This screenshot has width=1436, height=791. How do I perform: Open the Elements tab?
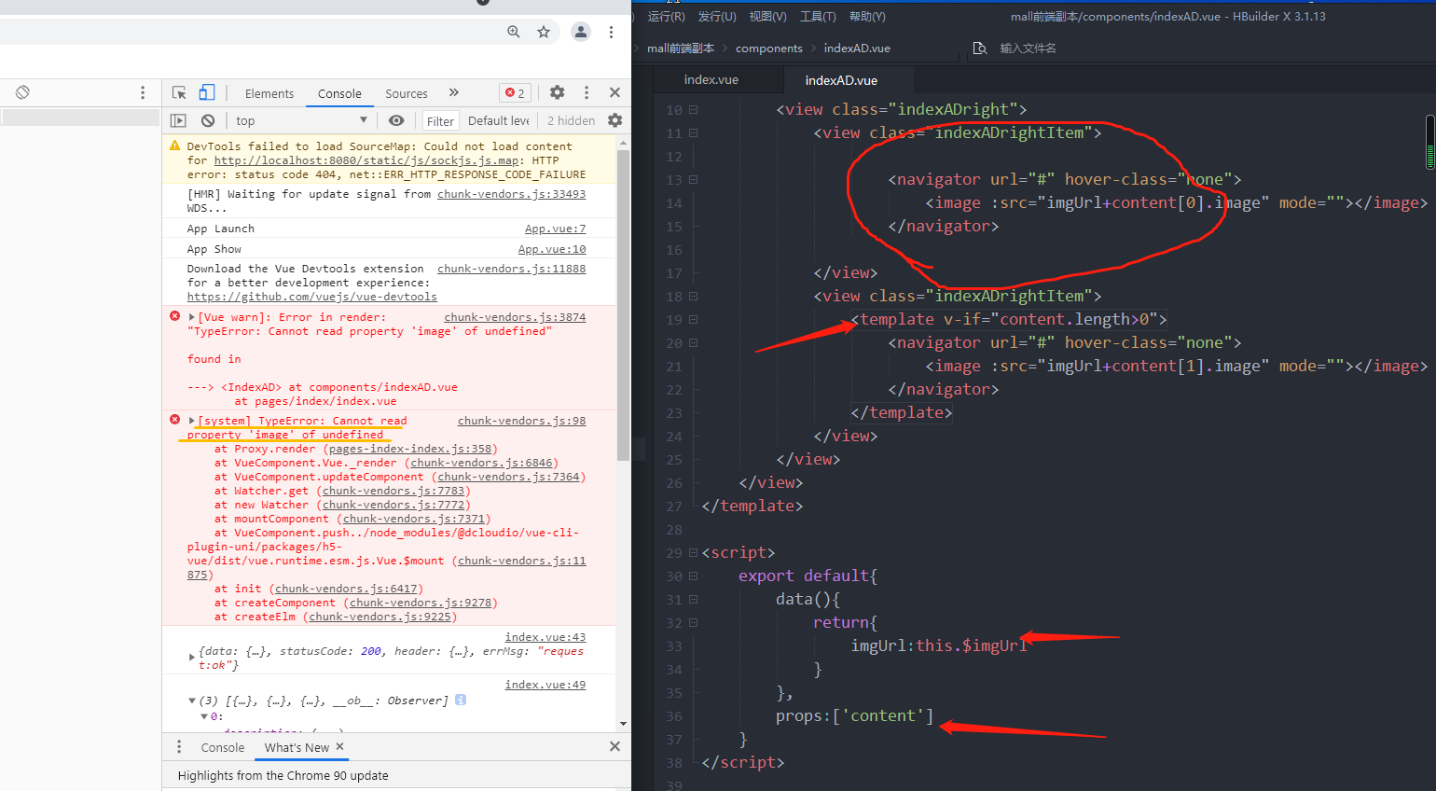tap(269, 93)
